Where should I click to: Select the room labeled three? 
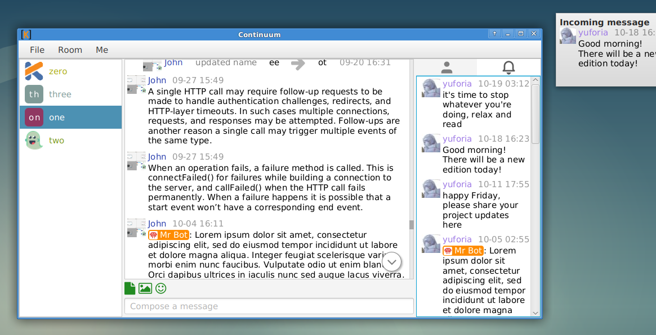pyautogui.click(x=60, y=94)
